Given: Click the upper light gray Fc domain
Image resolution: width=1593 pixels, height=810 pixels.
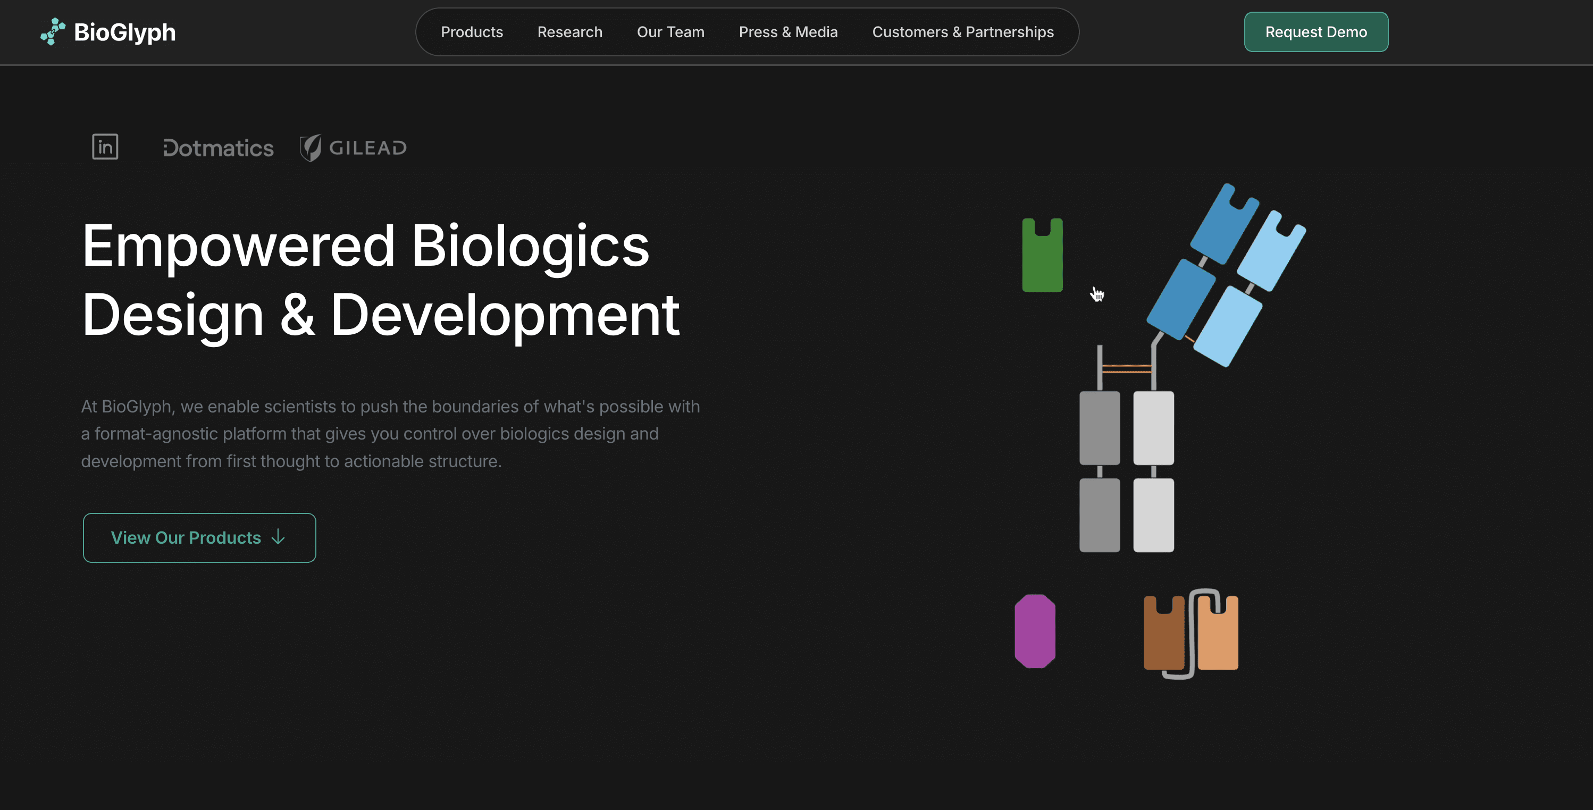Looking at the screenshot, I should [x=1153, y=428].
